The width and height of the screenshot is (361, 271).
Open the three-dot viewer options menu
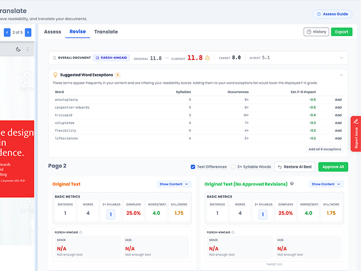tap(28, 49)
